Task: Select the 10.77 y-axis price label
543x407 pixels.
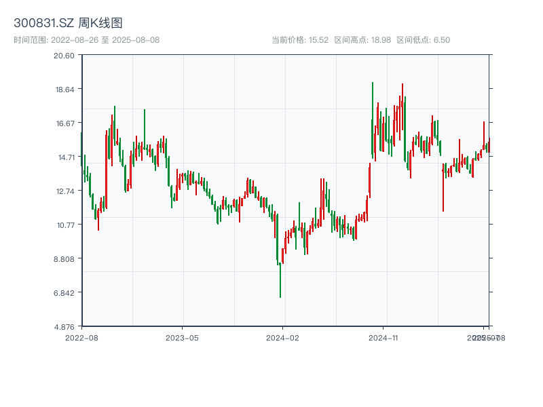Action: pos(64,225)
